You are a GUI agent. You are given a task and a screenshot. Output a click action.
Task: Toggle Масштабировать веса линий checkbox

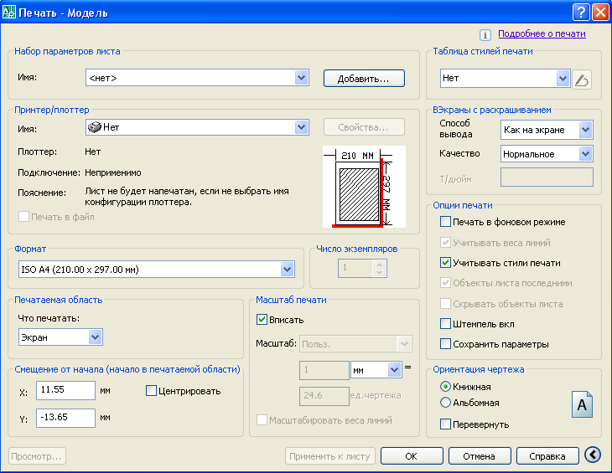262,420
